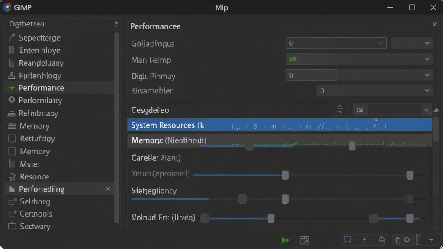Toggle the Memory checkbox below Rettufdoy
This screenshot has width=443, height=249.
12,152
